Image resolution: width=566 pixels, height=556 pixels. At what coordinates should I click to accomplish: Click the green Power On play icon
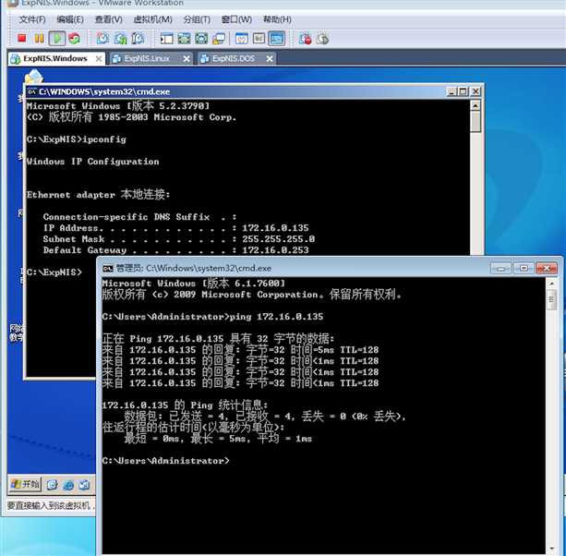[57, 38]
